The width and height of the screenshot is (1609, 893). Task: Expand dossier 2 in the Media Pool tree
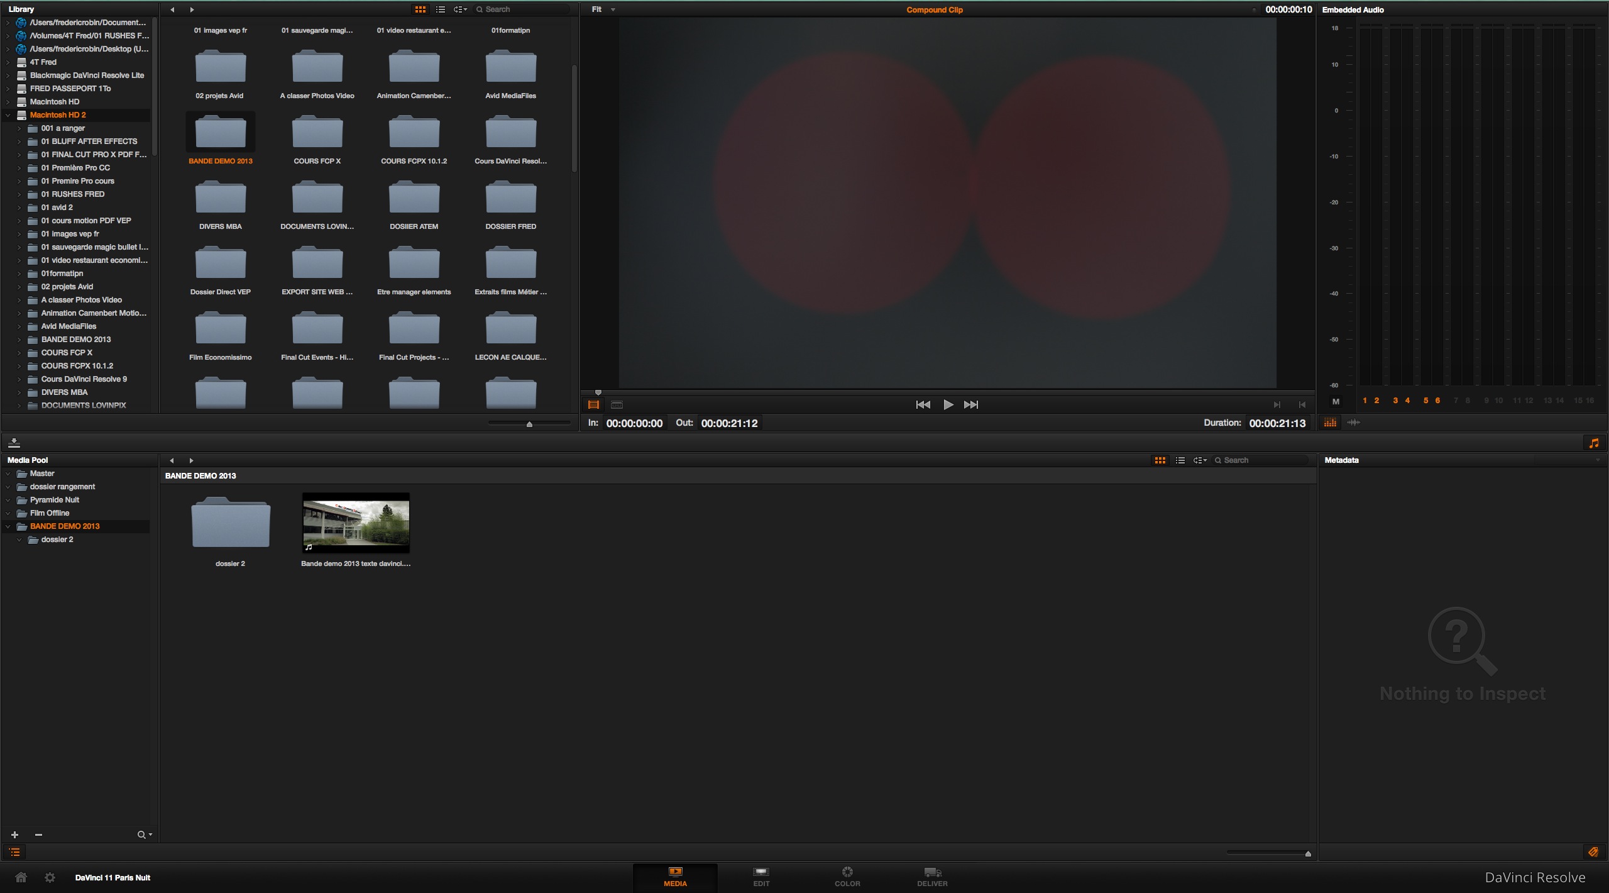19,539
